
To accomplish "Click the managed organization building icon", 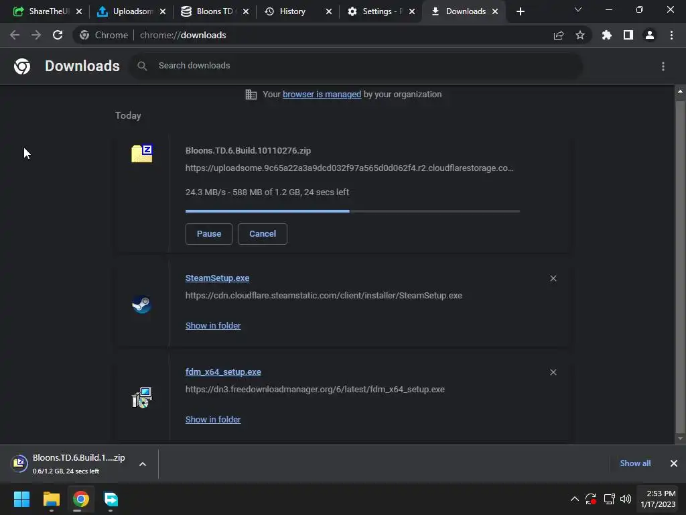I will pos(251,94).
